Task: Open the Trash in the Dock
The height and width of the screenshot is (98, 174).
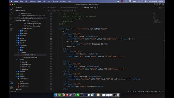Action: (118, 95)
